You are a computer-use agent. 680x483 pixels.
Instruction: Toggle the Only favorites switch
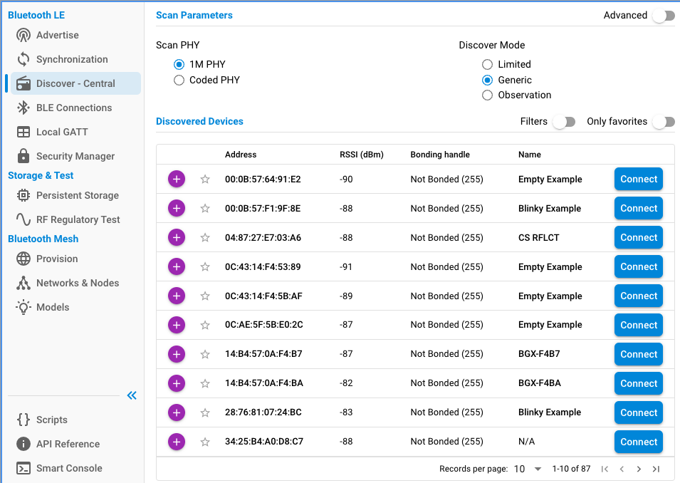(663, 122)
